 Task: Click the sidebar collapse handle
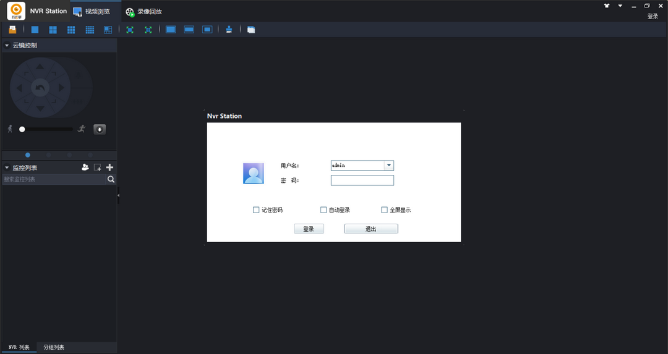[x=118, y=195]
